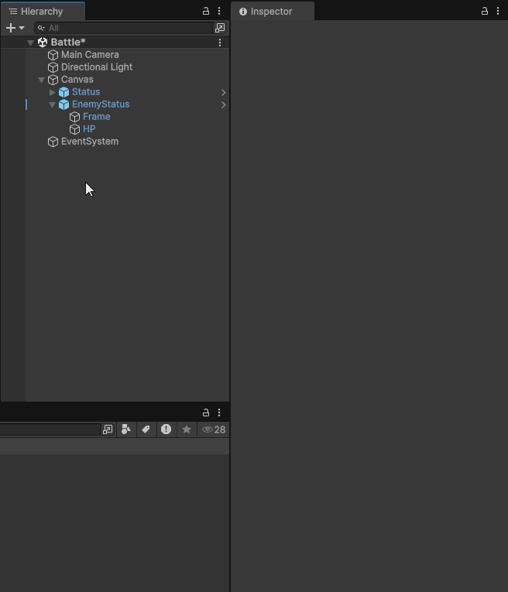Open search window icon in Project search bar

coord(108,429)
